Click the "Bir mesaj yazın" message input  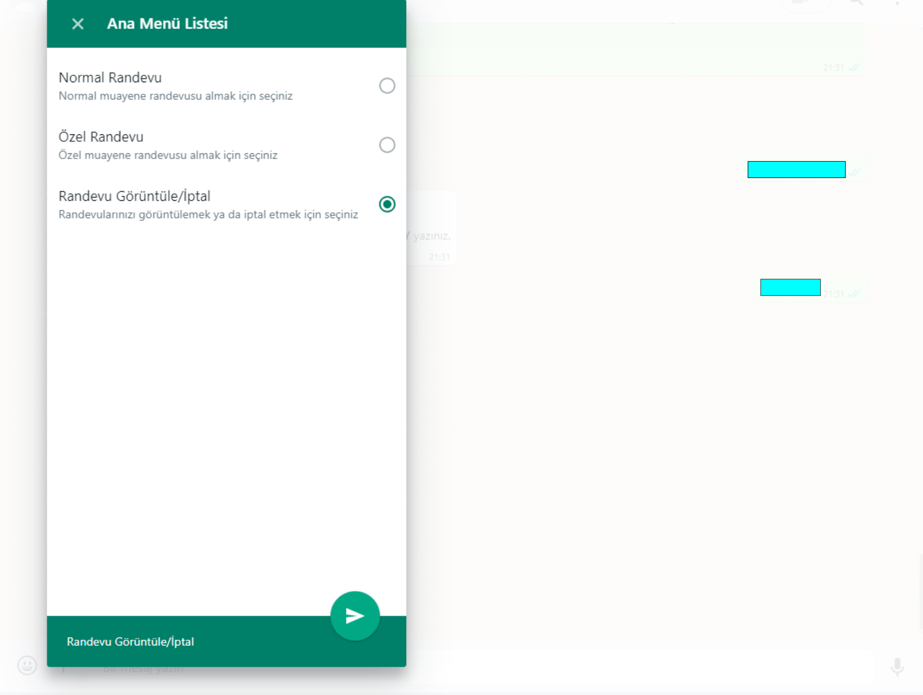[527, 668]
